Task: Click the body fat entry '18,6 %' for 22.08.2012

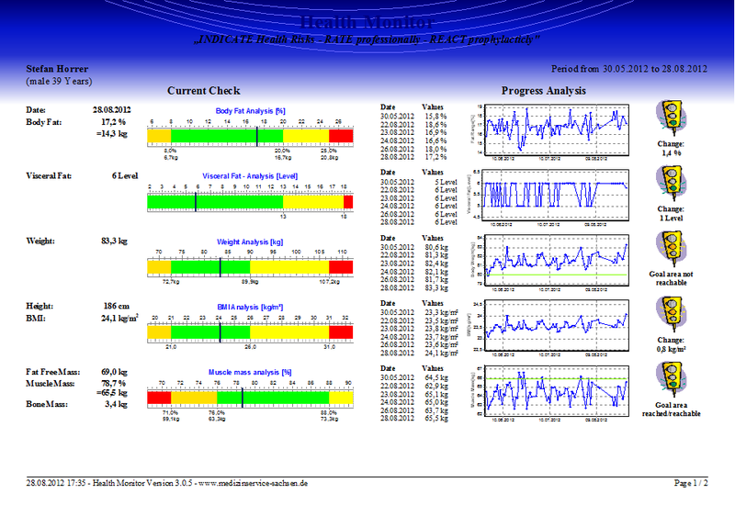Action: tap(435, 125)
